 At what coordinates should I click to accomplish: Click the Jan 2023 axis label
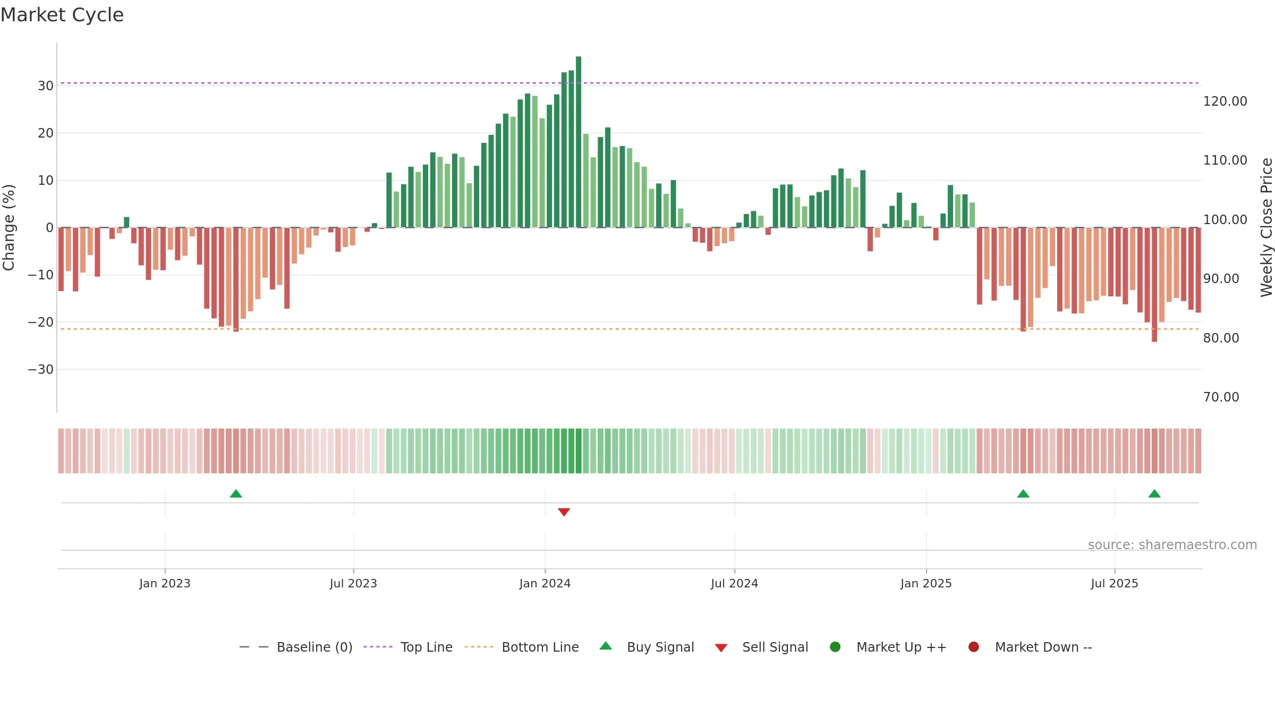[x=165, y=583]
